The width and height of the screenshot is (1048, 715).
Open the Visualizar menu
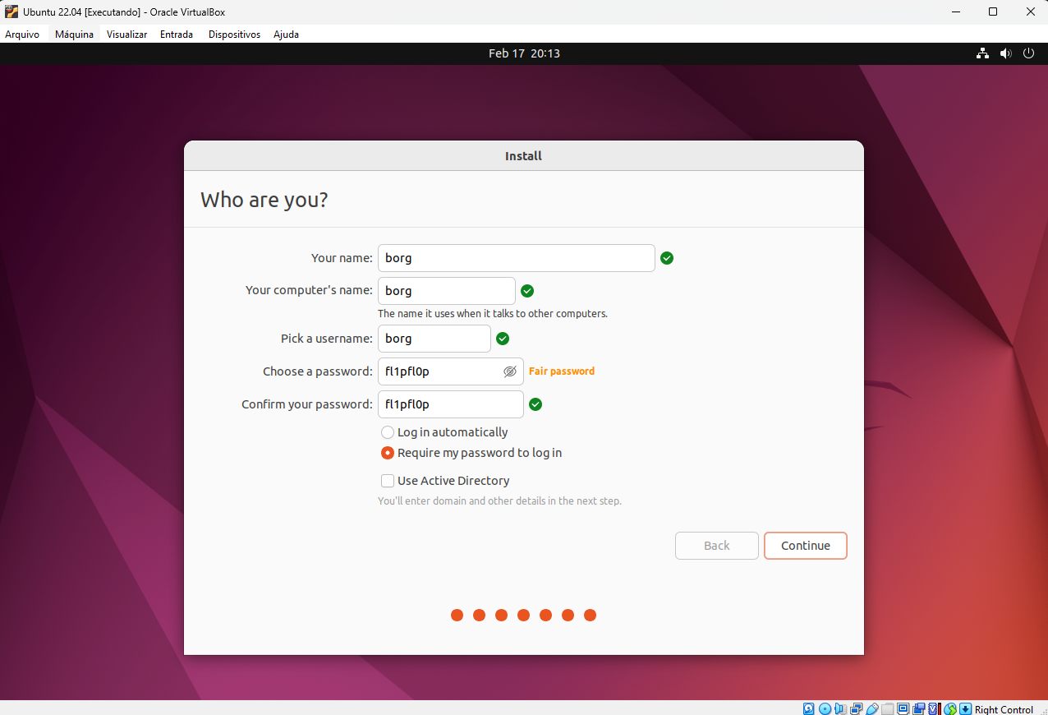[126, 35]
